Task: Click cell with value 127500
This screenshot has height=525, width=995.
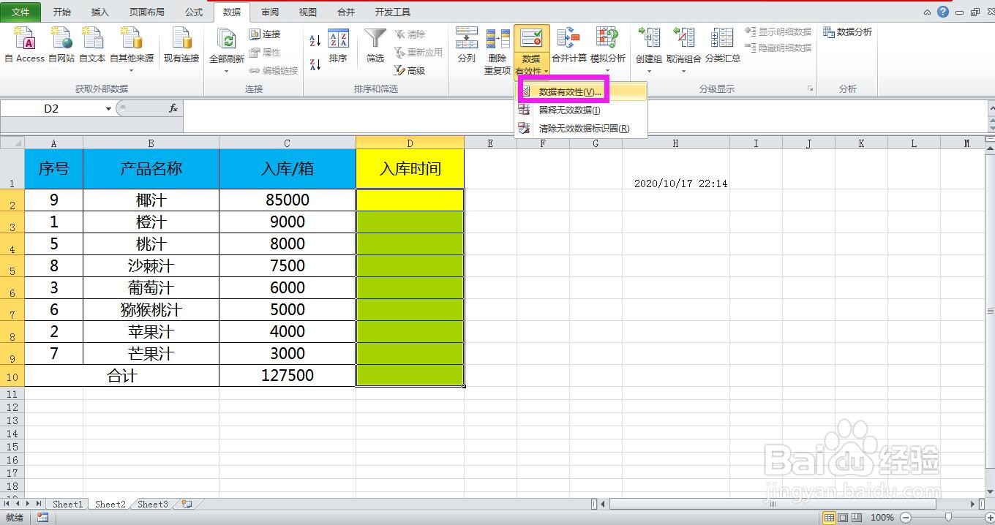Action: point(287,376)
